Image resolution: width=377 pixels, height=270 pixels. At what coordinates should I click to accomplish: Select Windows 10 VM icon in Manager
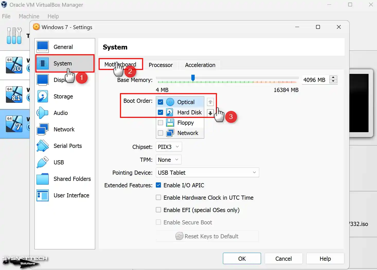point(14,65)
